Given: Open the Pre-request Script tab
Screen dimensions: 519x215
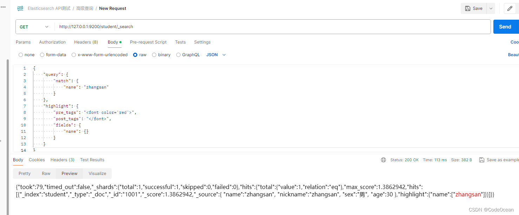Looking at the screenshot, I should point(148,42).
